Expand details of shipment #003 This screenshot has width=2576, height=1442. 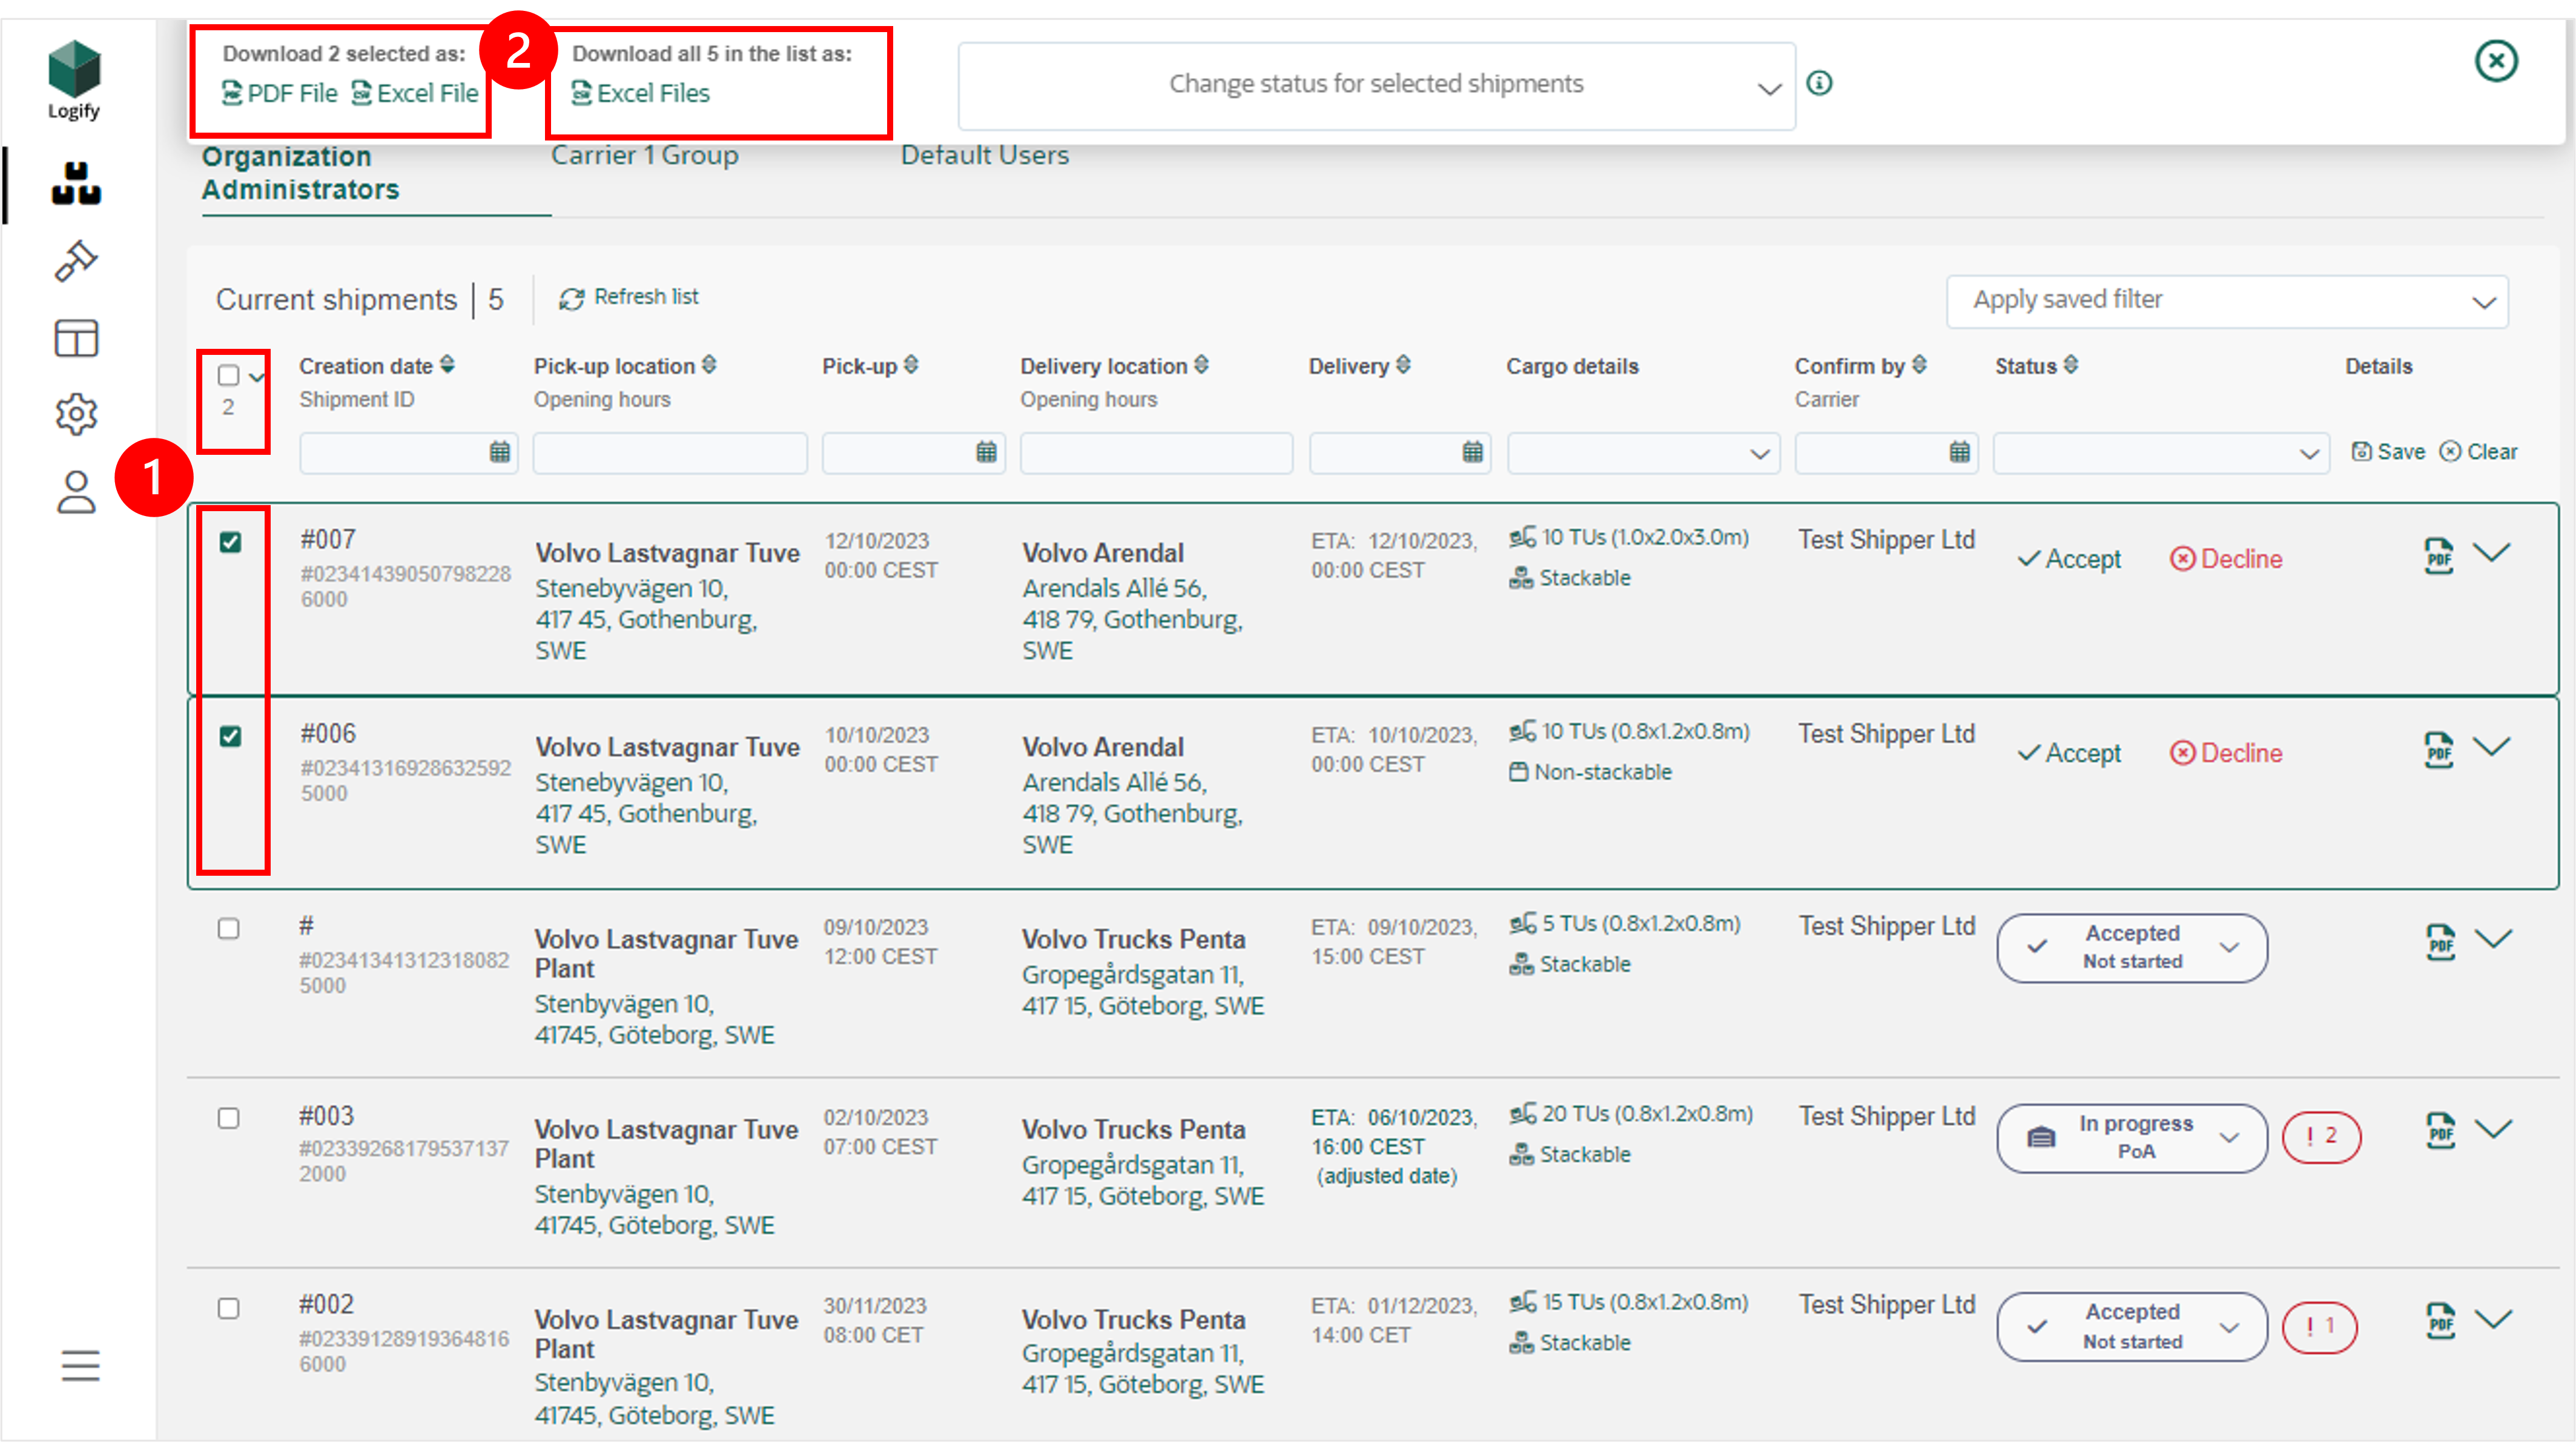[x=2494, y=1128]
